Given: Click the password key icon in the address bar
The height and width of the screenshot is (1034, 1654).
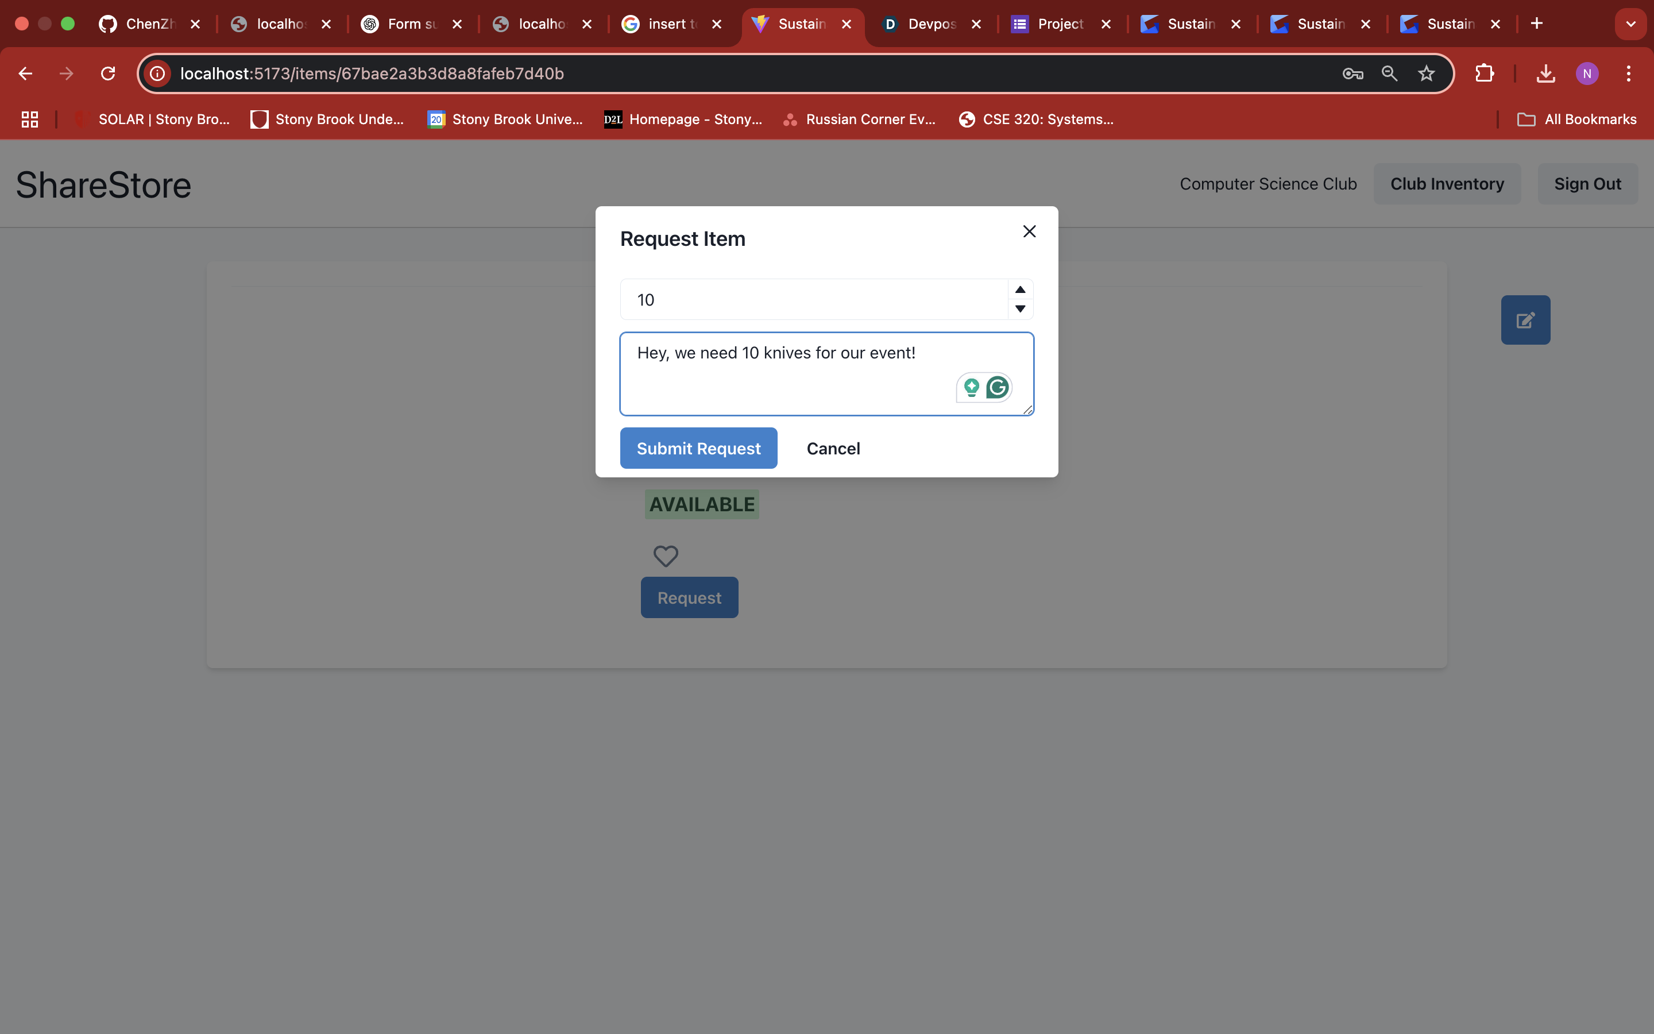Looking at the screenshot, I should [1352, 74].
